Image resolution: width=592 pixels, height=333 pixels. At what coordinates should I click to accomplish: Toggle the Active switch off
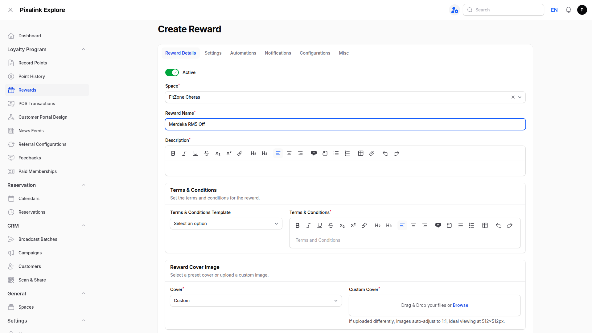pos(172,72)
